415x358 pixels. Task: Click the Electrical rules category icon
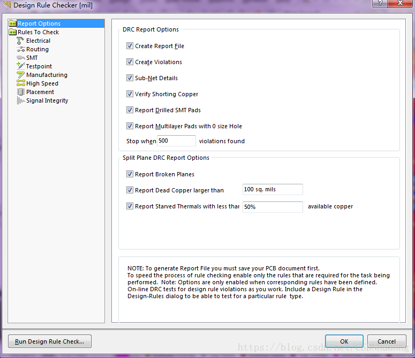pos(21,41)
